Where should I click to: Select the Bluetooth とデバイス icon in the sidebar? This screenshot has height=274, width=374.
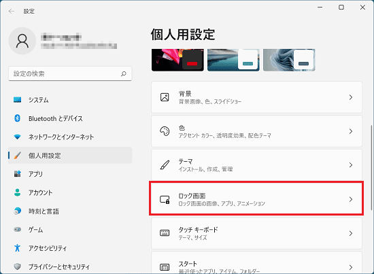pyautogui.click(x=17, y=118)
